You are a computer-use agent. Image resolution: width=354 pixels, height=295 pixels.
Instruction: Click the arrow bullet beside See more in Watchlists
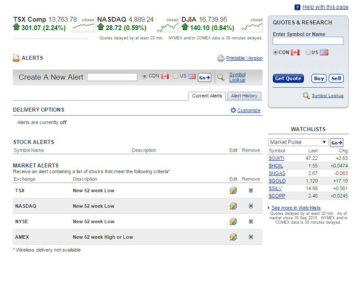click(x=269, y=208)
